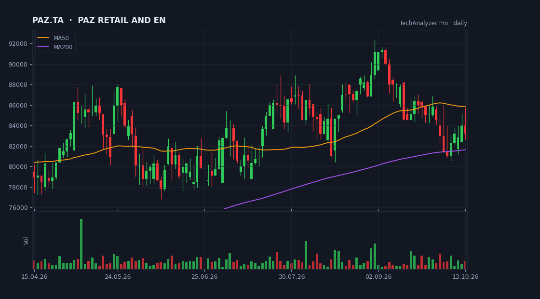Click the 02.09.26 date axis label

point(378,277)
